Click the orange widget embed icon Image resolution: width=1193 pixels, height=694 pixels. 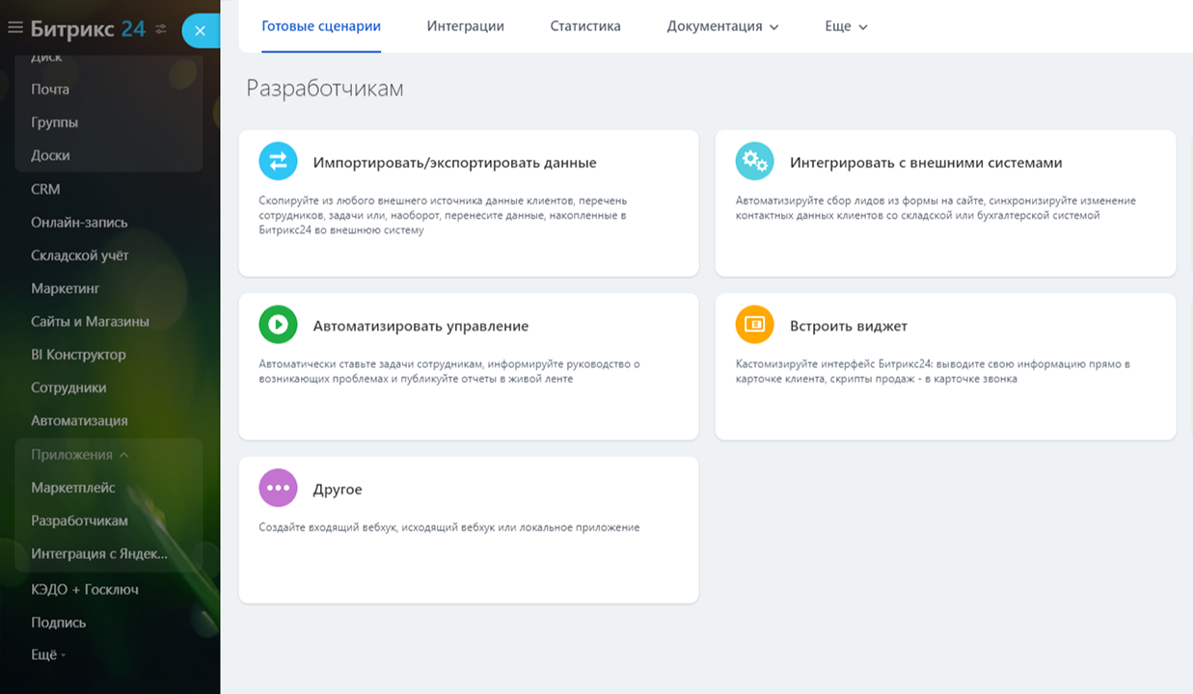(754, 325)
